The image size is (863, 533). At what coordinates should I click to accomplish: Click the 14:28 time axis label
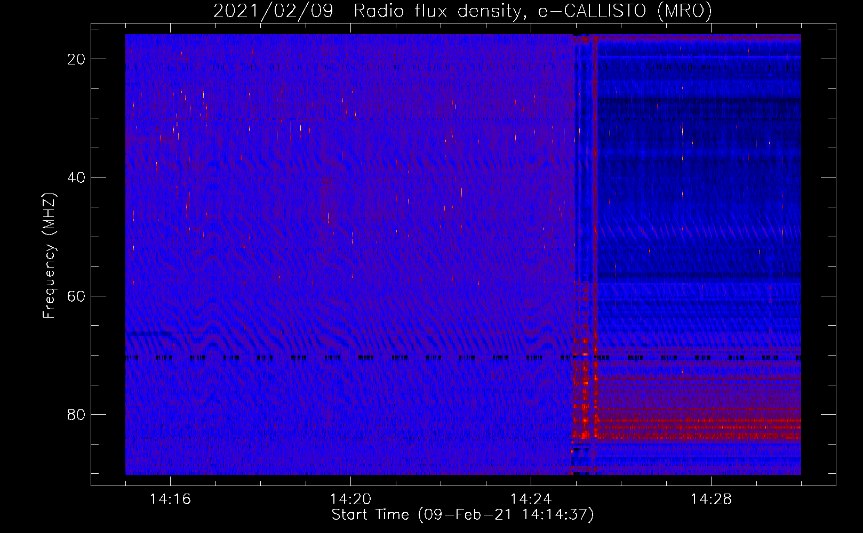(x=711, y=499)
